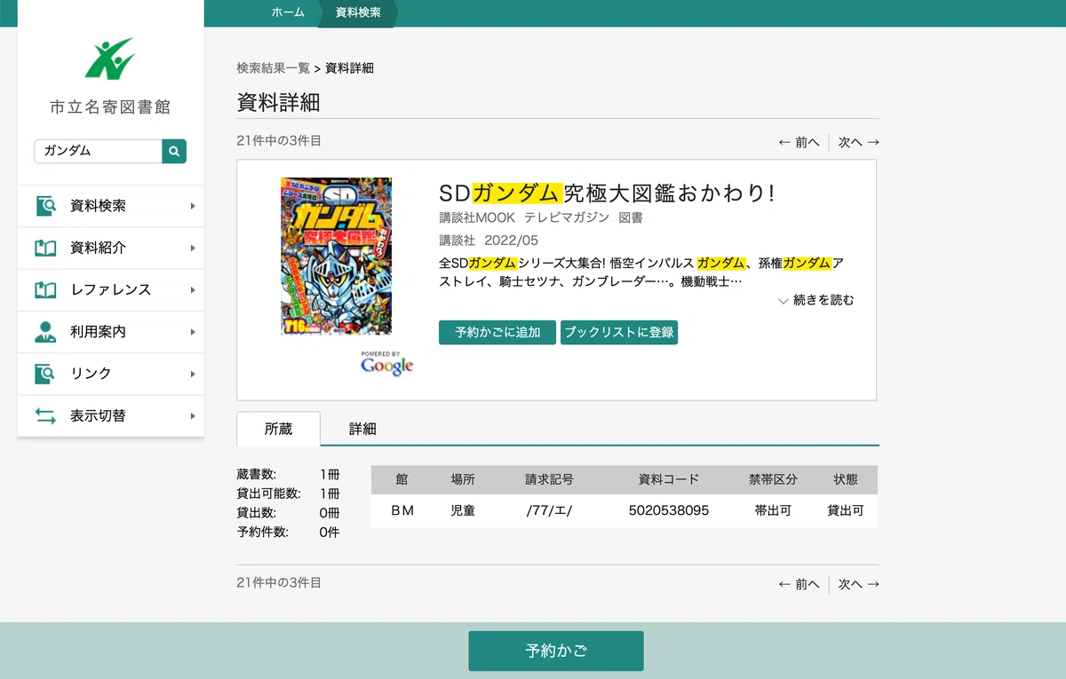
Task: Expand the 資料紹介 menu arrow
Action: (x=193, y=248)
